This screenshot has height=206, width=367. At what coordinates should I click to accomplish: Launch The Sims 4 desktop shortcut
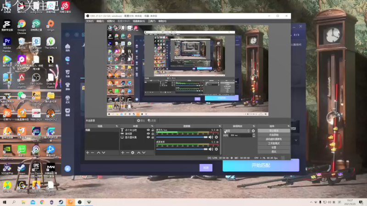(x=50, y=43)
